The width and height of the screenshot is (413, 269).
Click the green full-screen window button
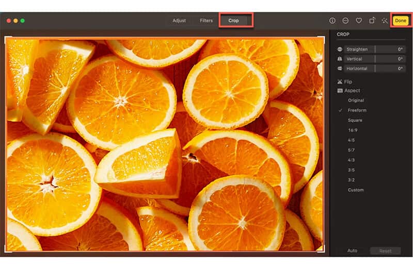pyautogui.click(x=23, y=21)
